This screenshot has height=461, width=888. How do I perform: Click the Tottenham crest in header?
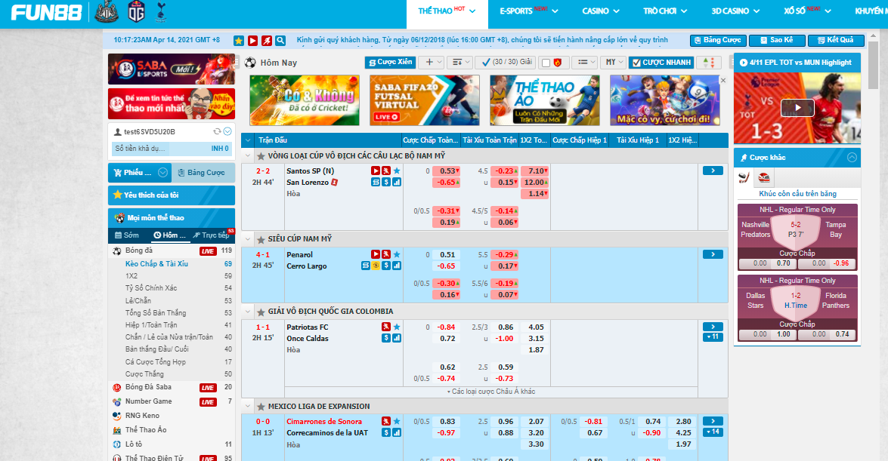[161, 12]
